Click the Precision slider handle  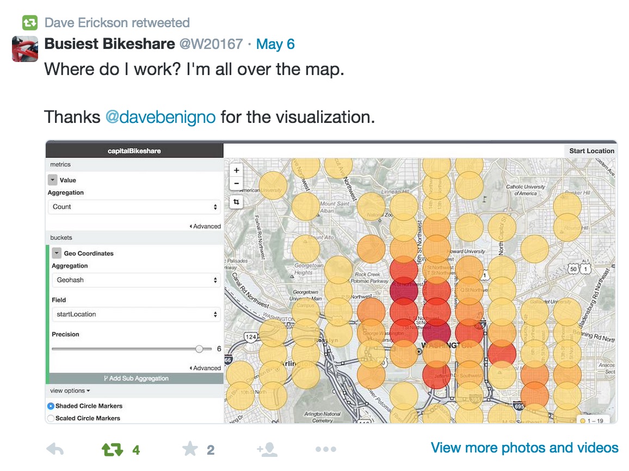tap(199, 349)
